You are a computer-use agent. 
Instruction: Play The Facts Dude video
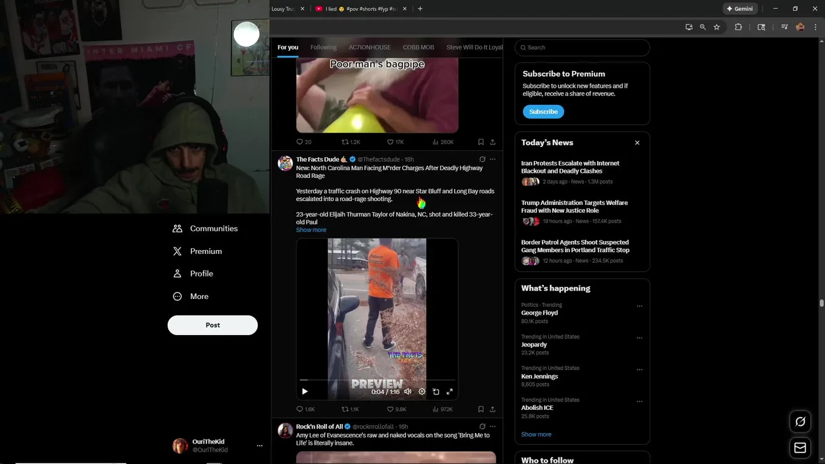[305, 391]
